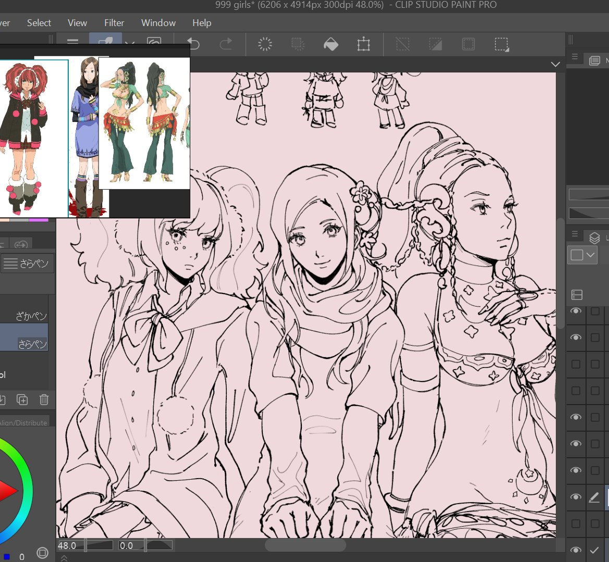This screenshot has height=562, width=609.
Task: Click the Redo arrow in the command bar
Action: click(226, 44)
